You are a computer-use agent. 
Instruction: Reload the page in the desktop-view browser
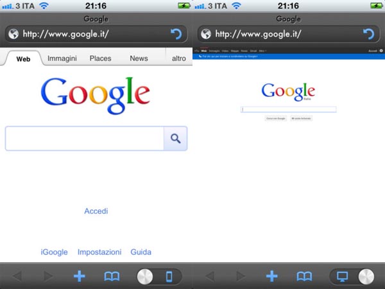tap(368, 34)
